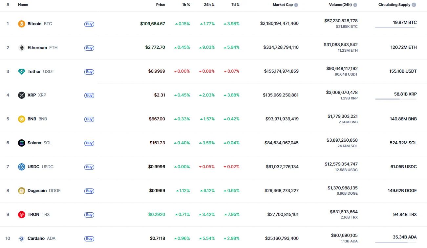Open the USDC coin name link
This screenshot has height=248, width=427.
coord(33,167)
